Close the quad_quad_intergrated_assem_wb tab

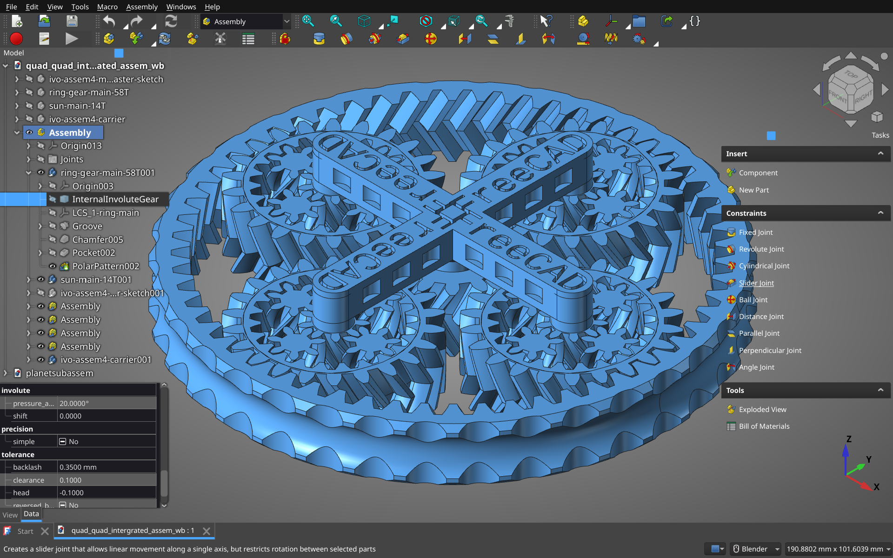tap(207, 531)
